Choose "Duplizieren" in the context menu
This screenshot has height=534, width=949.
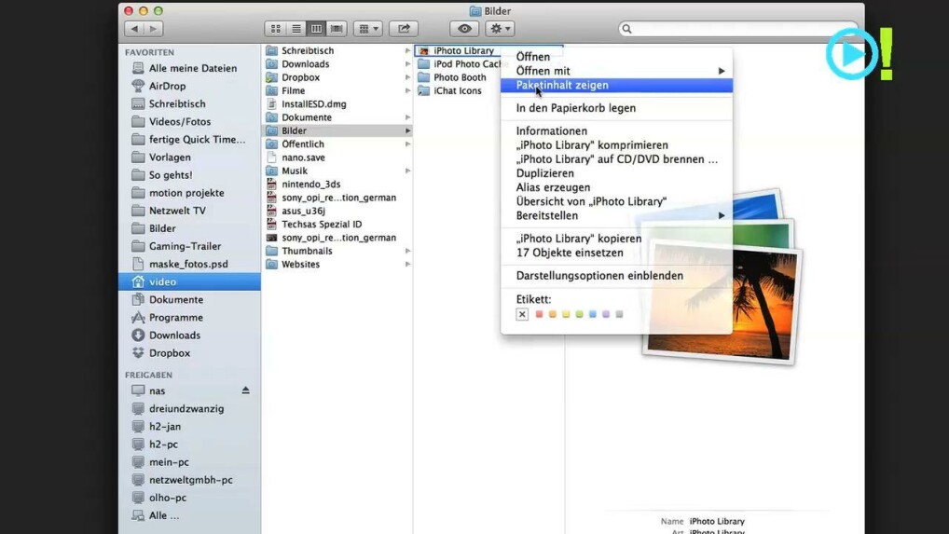click(544, 173)
